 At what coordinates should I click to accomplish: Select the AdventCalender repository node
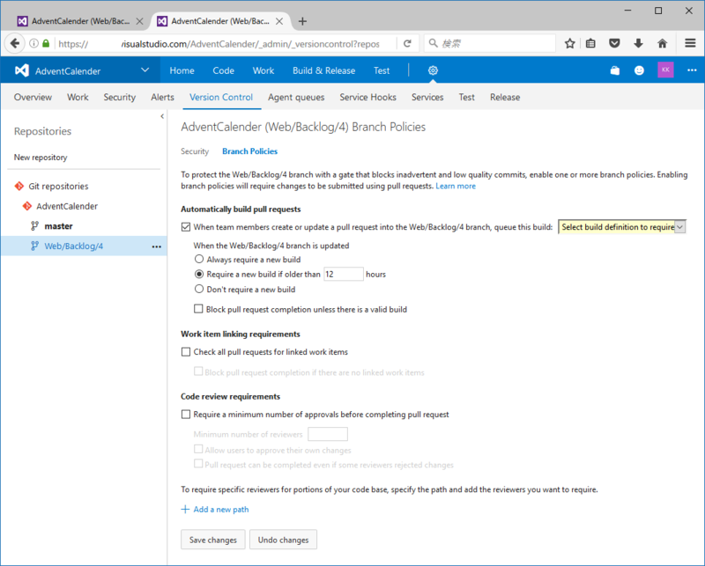[67, 206]
